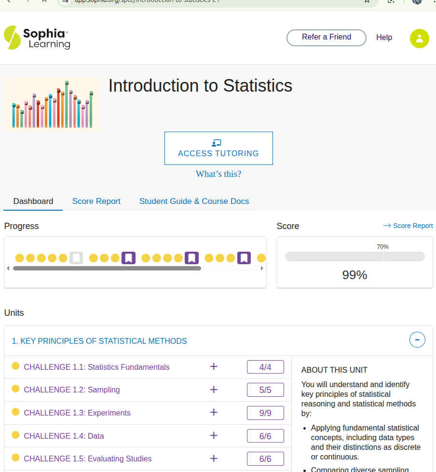This screenshot has height=472, width=436.
Task: Expand Challenge 1.4 Data with its plus
Action: point(214,435)
